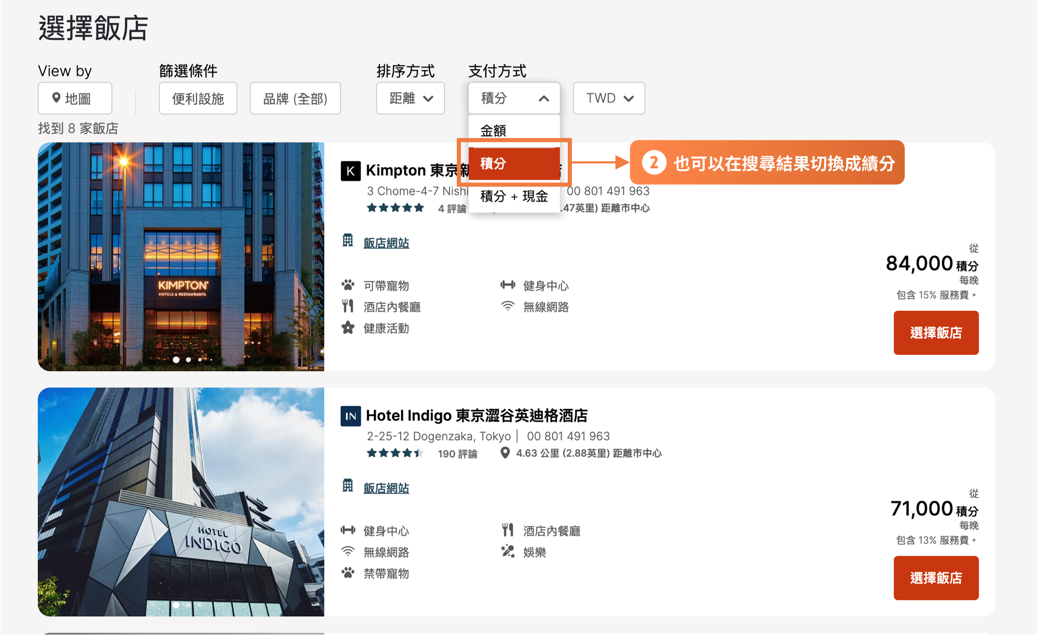Click the pet-friendly paw icon on Kimpton listing
This screenshot has width=1038, height=635.
(x=349, y=285)
